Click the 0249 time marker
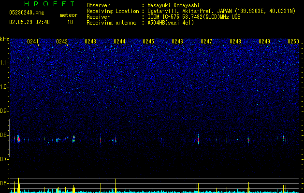 click(264, 41)
